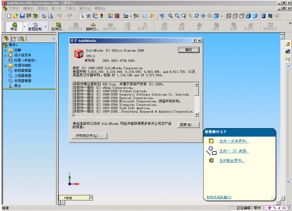Click the 许可协议书 license agreement button
This screenshot has width=292, height=211.
pyautogui.click(x=90, y=136)
